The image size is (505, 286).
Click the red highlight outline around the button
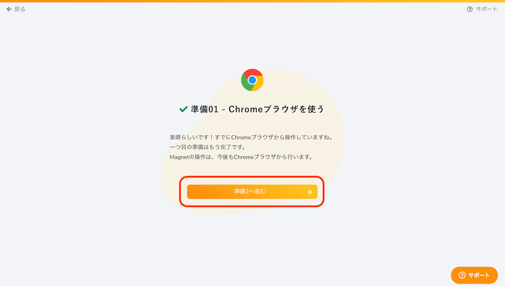click(x=252, y=176)
